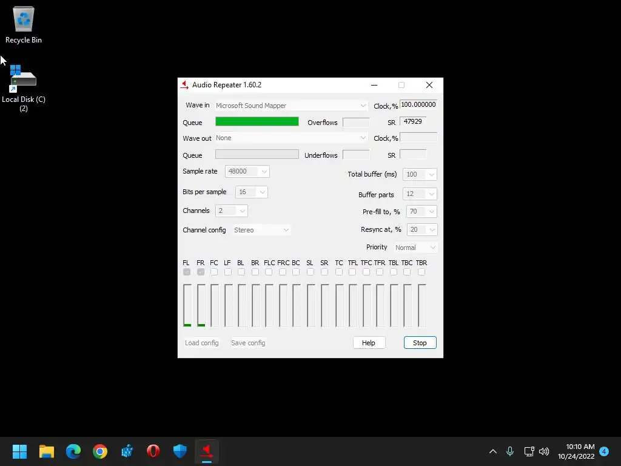This screenshot has width=621, height=466.
Task: Click the Stop button
Action: 420,343
